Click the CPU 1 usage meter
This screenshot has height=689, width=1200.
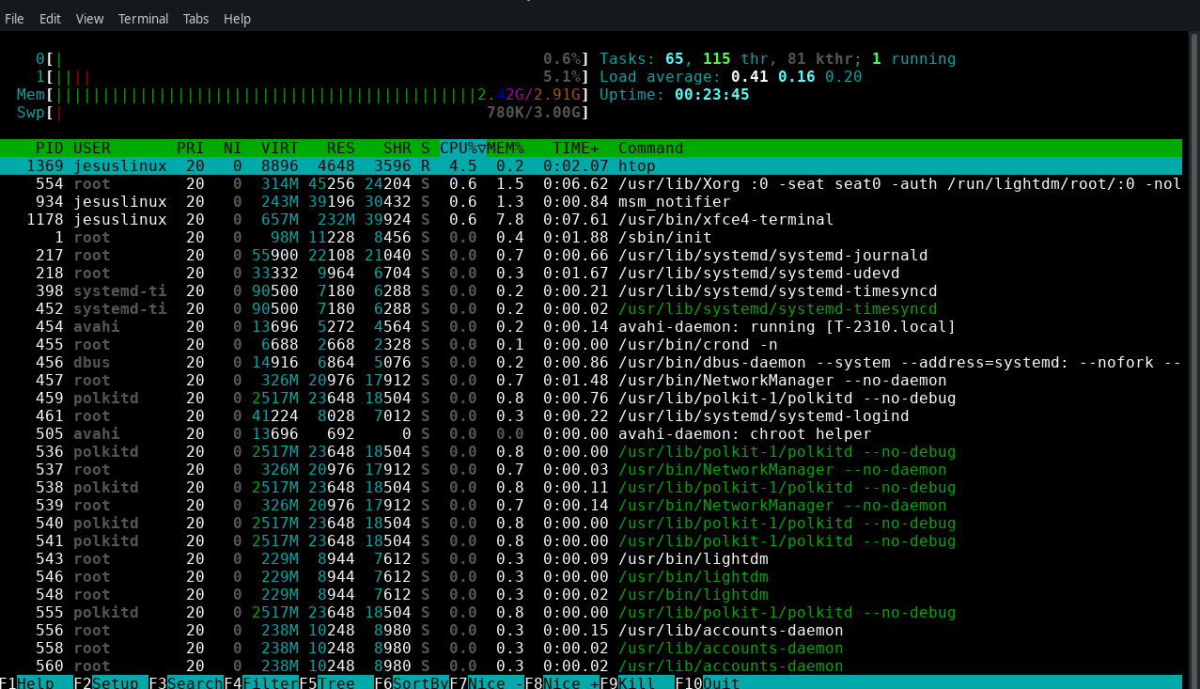coord(313,77)
